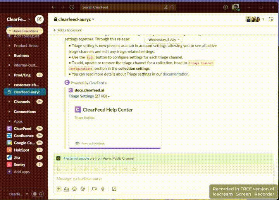Viewport: 279px width, 200px height.
Task: Click the member count 9
Action: pyautogui.click(x=263, y=19)
